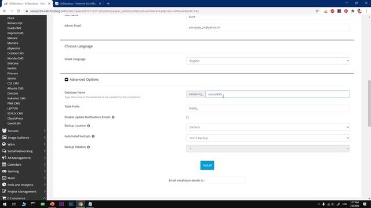Switch to the second Softaculous Powered tab
The image size is (371, 208).
point(78,3)
